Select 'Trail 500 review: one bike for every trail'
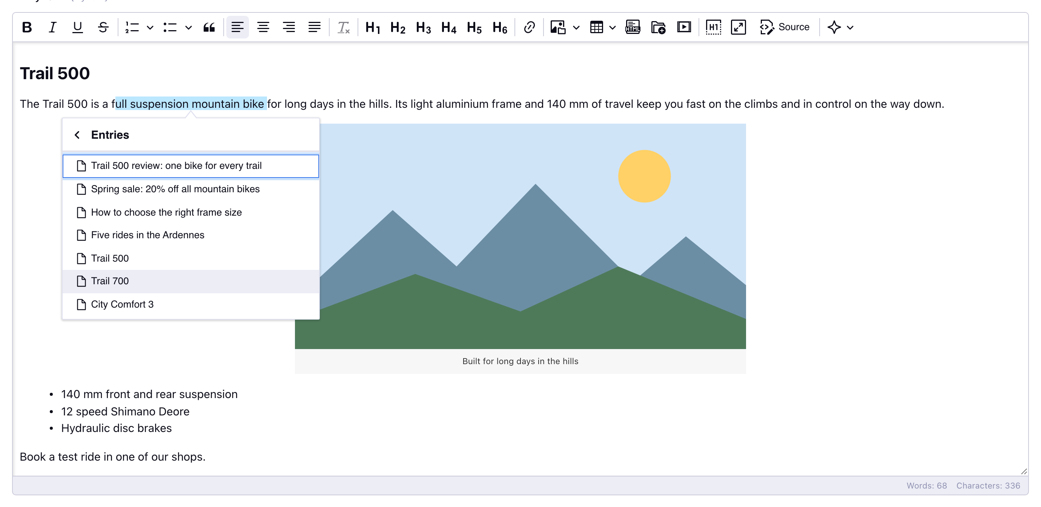Screen dimensions: 1041x507 [191, 166]
